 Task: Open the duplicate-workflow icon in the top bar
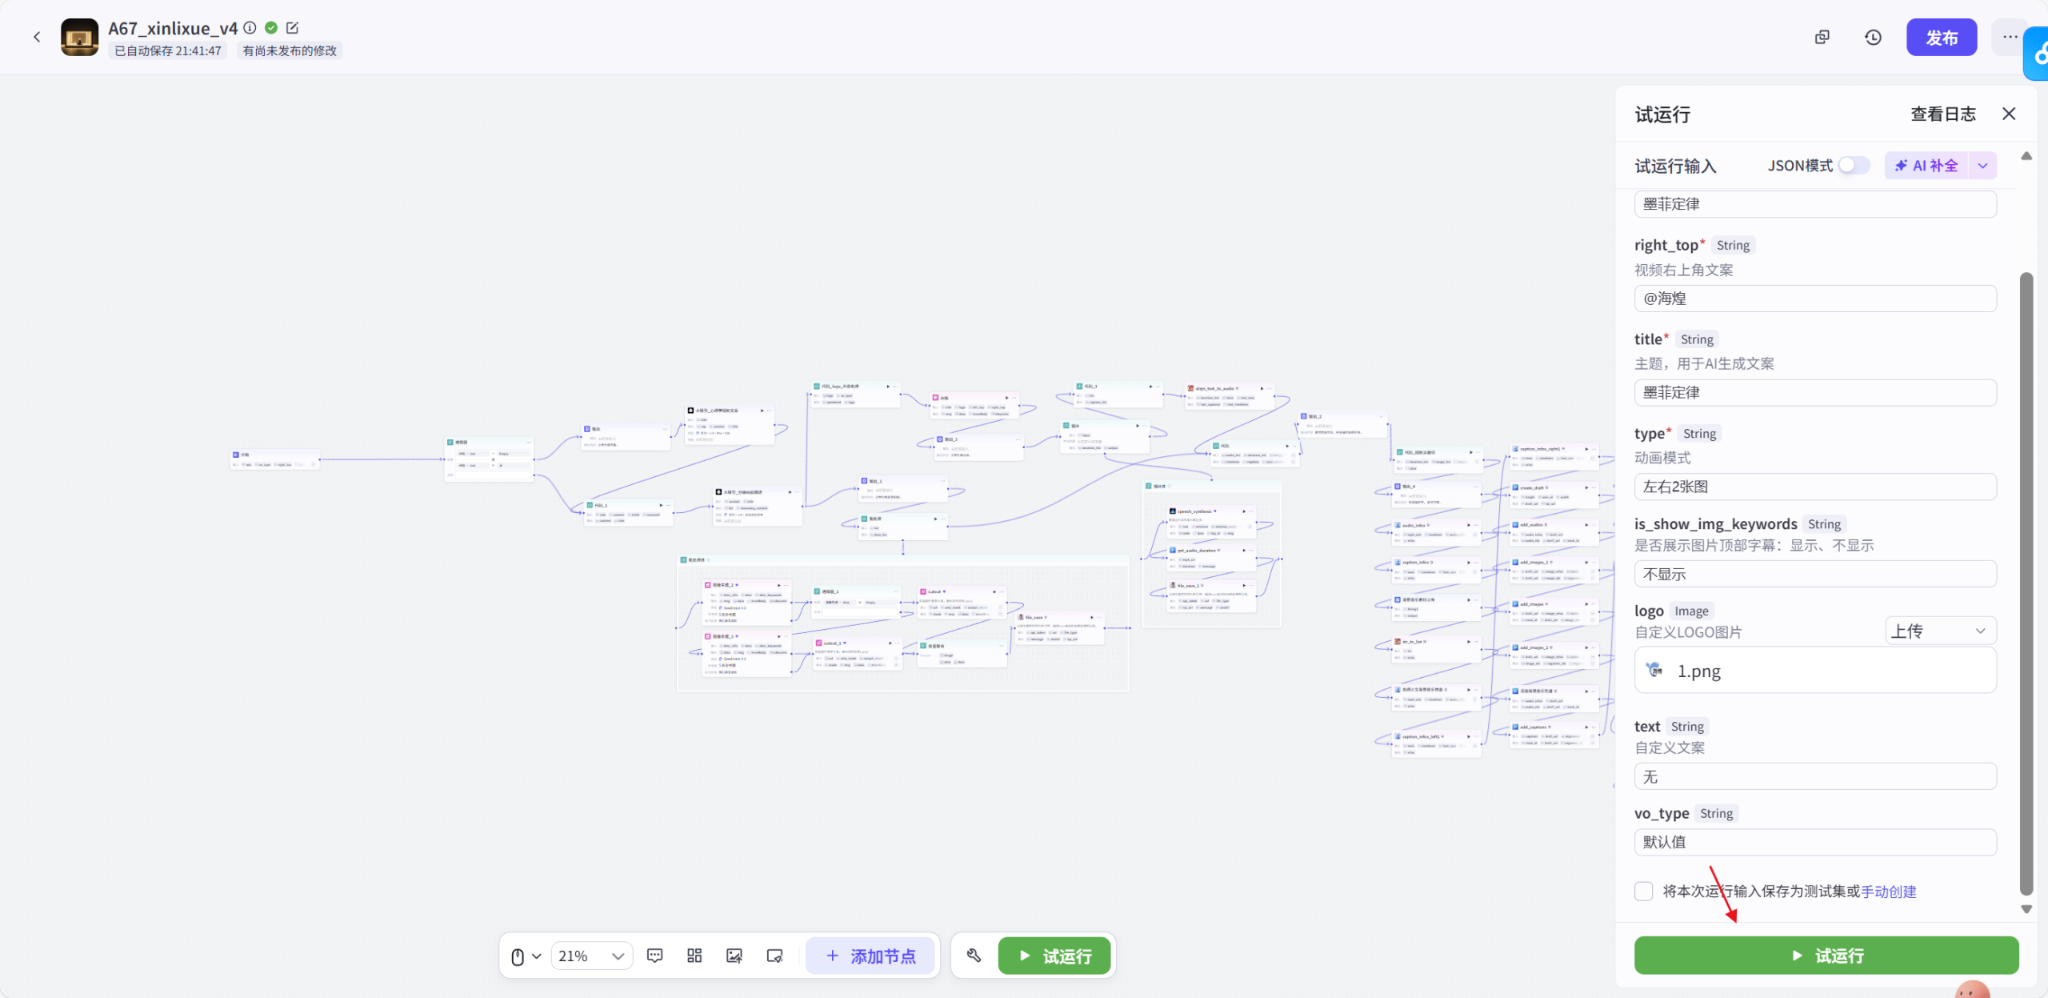click(x=1822, y=38)
